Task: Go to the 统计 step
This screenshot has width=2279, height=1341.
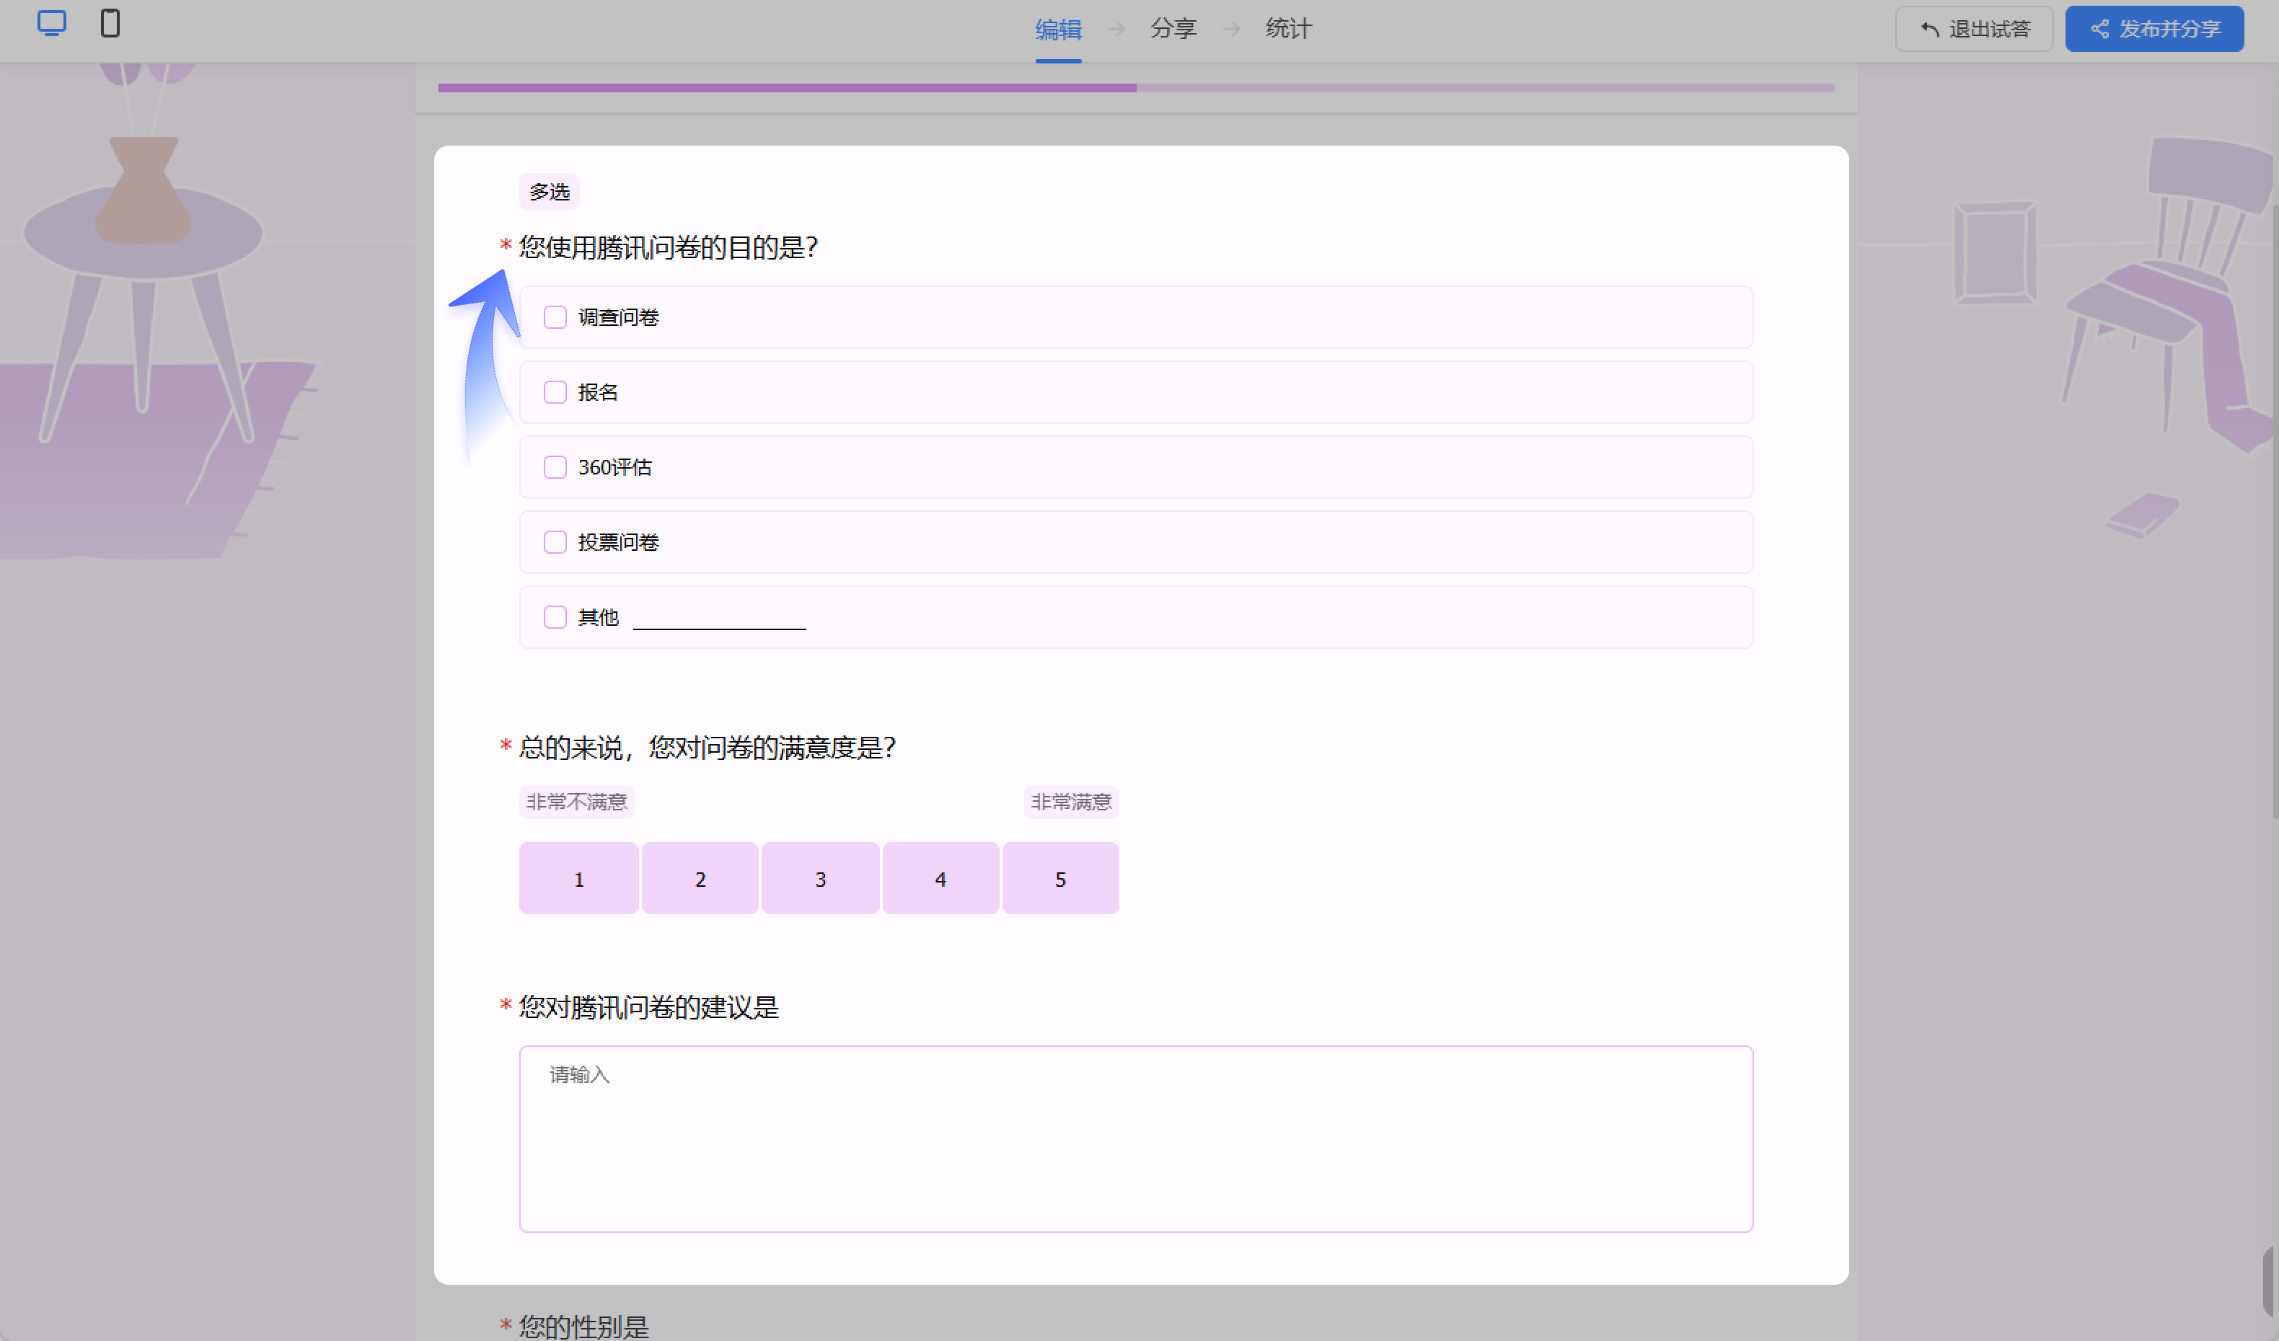Action: click(x=1288, y=29)
